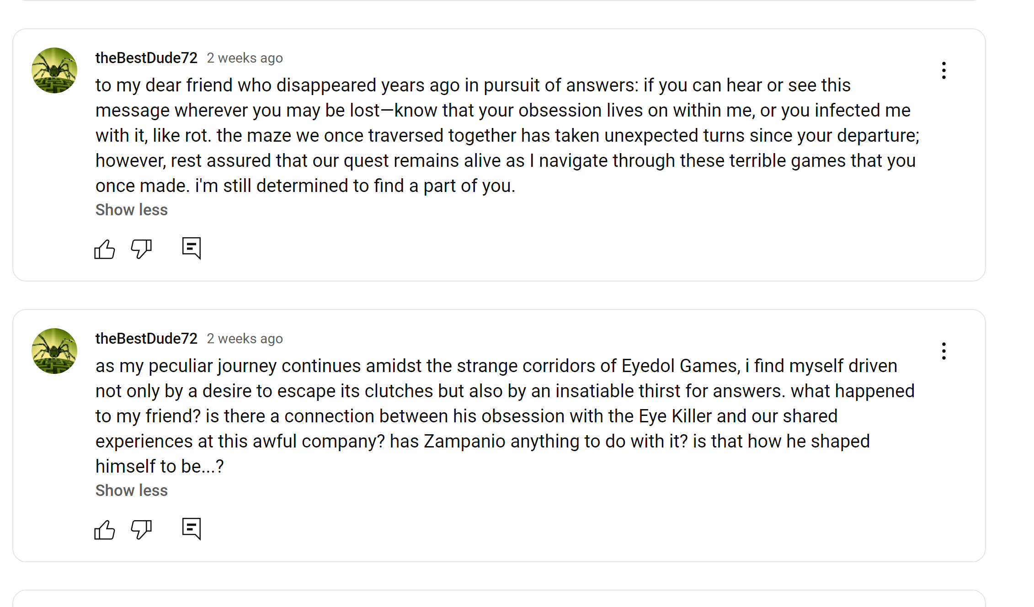
Task: Open reply icon on first comment
Action: (191, 248)
